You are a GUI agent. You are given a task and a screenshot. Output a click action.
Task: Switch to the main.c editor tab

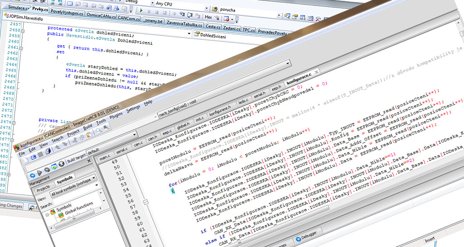(105, 157)
